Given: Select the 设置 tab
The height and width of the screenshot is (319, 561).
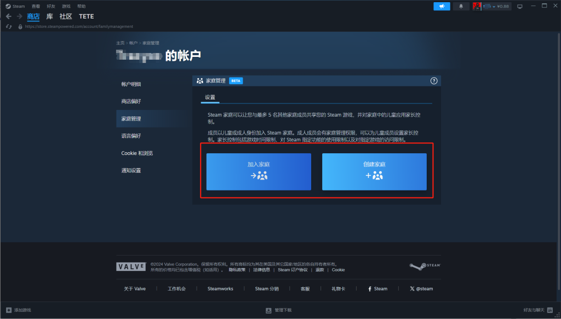Looking at the screenshot, I should click(210, 97).
